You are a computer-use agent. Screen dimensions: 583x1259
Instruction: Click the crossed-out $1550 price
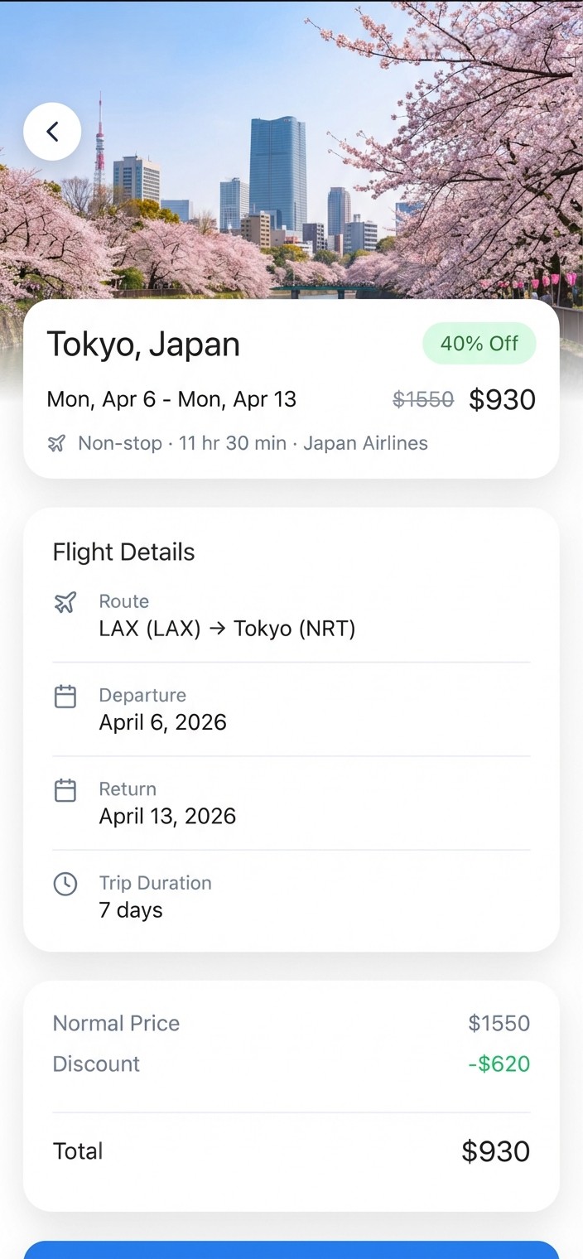pyautogui.click(x=423, y=400)
